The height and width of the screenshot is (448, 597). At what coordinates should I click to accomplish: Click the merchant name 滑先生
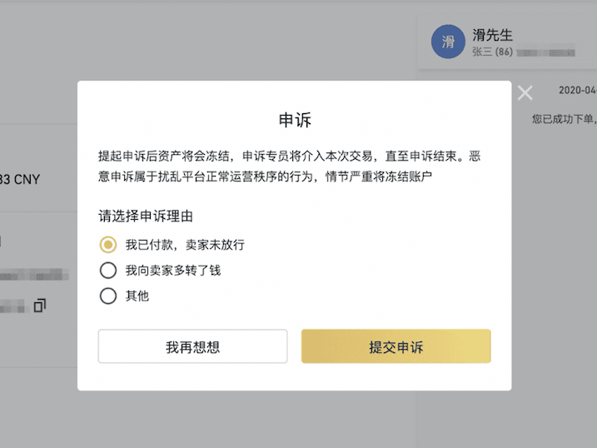[492, 36]
